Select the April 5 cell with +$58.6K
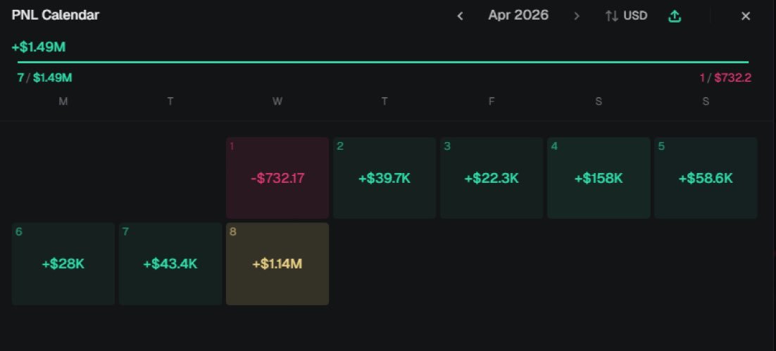The width and height of the screenshot is (776, 351). click(x=706, y=178)
